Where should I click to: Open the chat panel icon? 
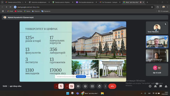[x=161, y=86]
